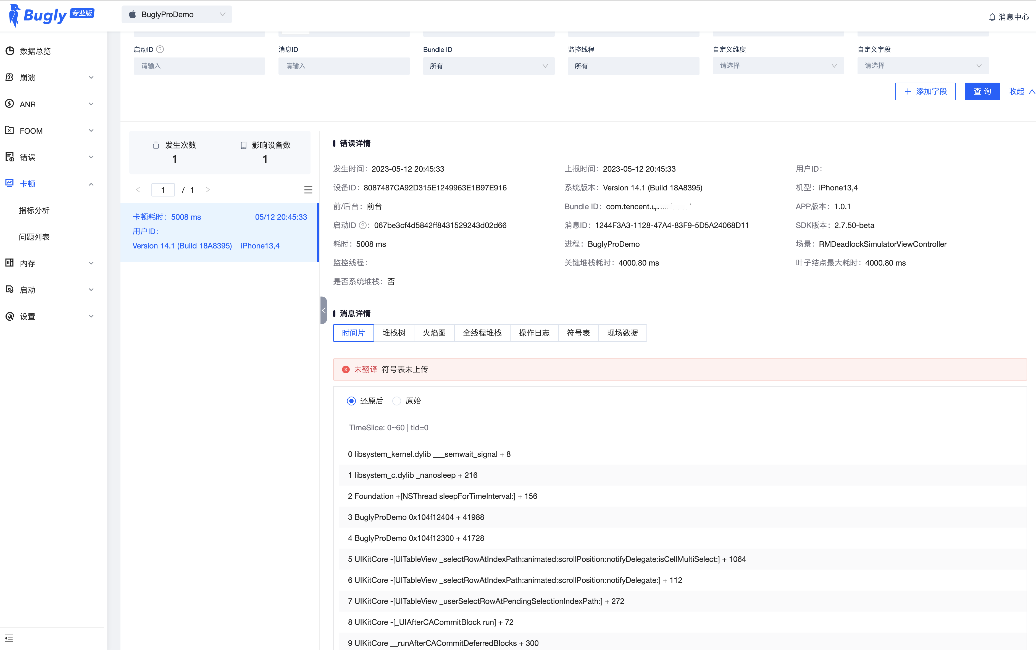Screen dimensions: 1036x650
Task: Click the 场景 RMDeadlockSimulatorViewController value
Action: coord(883,244)
